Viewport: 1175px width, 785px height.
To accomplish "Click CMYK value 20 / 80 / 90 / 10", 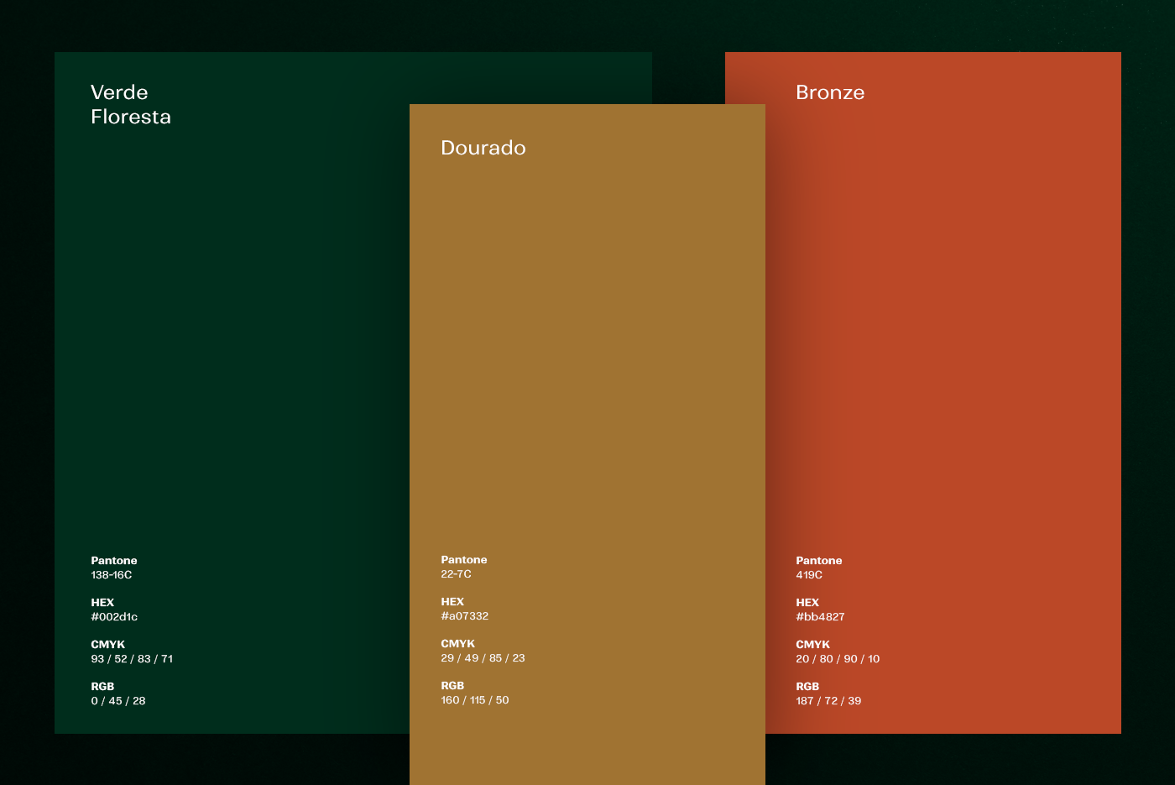I will 838,659.
